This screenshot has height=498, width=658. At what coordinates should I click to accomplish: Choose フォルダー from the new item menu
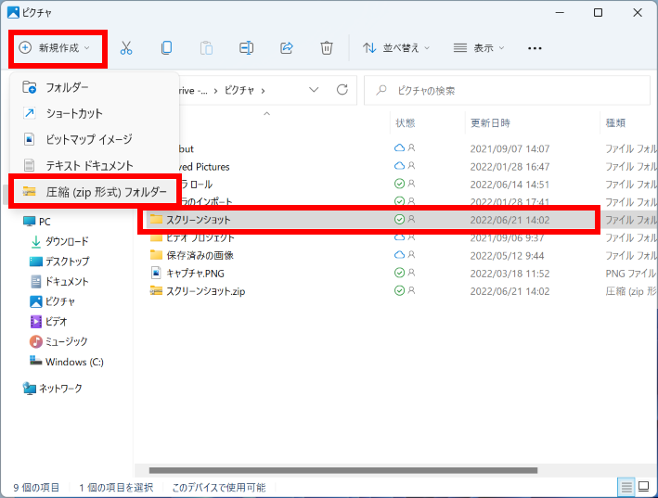click(95, 87)
